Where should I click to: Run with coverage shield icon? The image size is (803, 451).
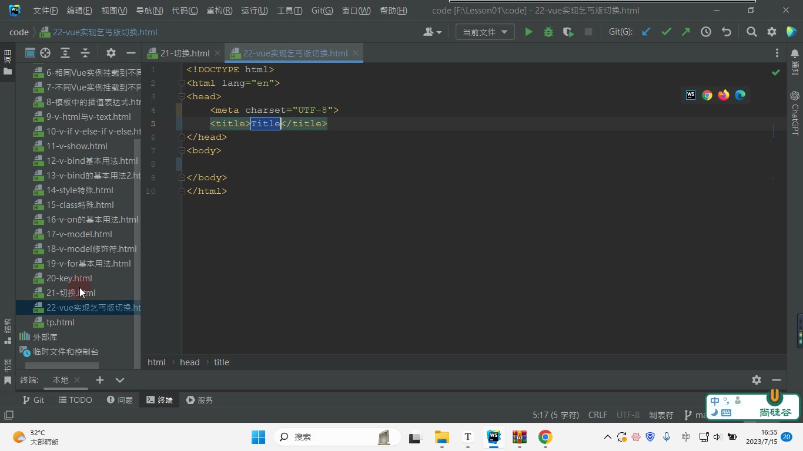click(x=568, y=32)
